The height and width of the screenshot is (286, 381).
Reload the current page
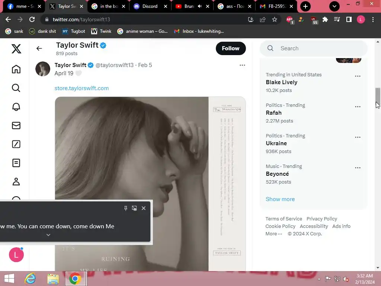point(32,19)
